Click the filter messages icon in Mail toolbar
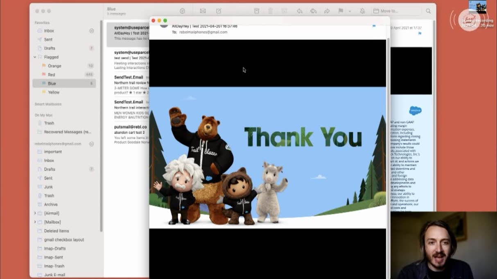The width and height of the screenshot is (497, 279). pyautogui.click(x=183, y=11)
